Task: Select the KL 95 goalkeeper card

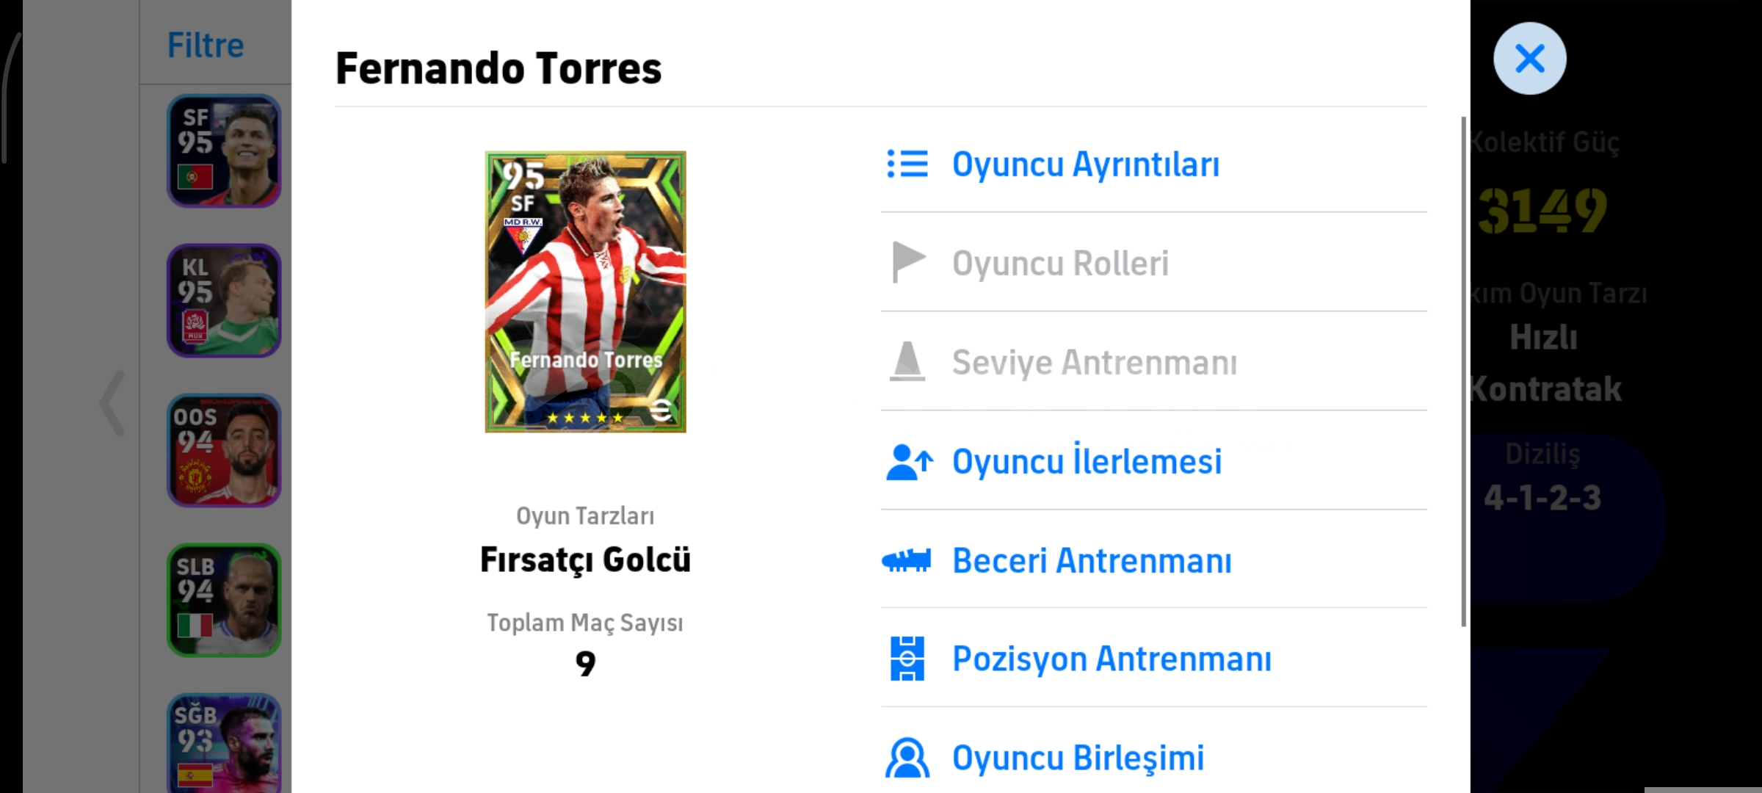Action: [x=224, y=301]
